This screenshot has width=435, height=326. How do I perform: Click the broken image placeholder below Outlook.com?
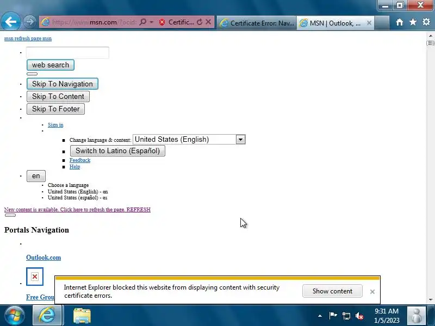35,277
